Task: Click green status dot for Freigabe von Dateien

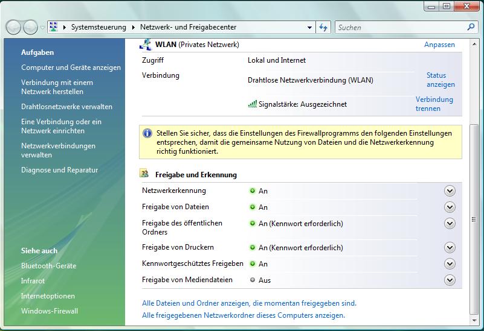Action: [x=252, y=207]
